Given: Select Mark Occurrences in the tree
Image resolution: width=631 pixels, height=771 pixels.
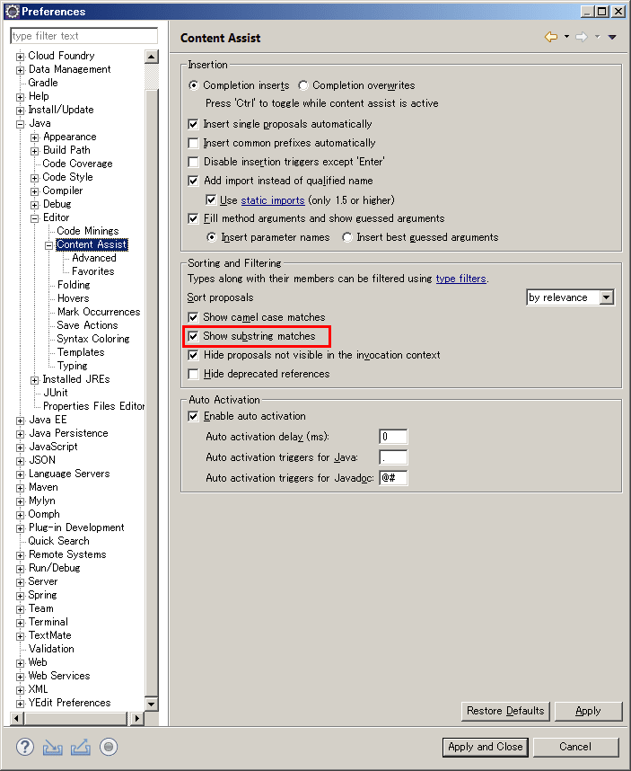Looking at the screenshot, I should point(99,312).
